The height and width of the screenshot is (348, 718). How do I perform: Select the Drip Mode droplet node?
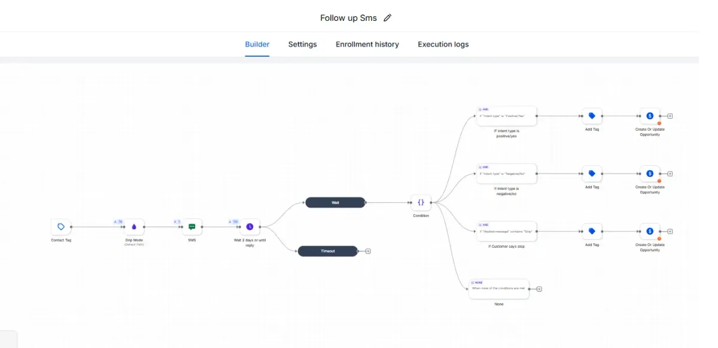134,227
